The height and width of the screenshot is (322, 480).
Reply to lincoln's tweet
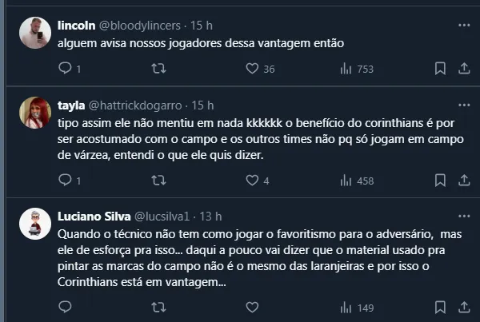click(x=66, y=69)
